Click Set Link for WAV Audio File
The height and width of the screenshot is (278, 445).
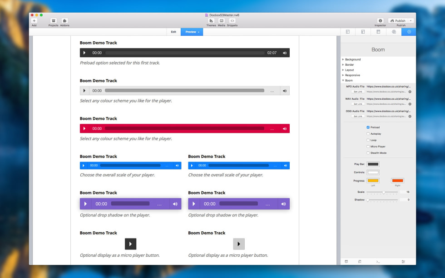(x=358, y=104)
